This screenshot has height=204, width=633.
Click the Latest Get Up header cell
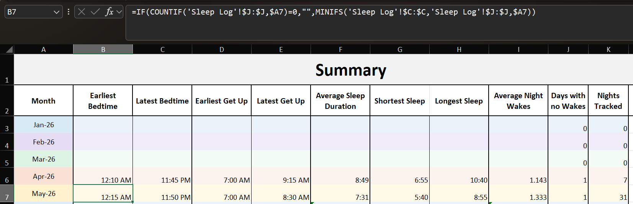pos(281,101)
